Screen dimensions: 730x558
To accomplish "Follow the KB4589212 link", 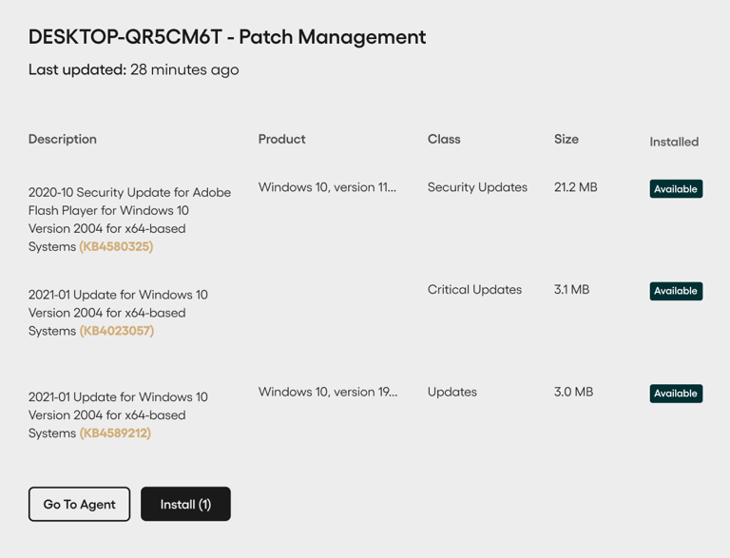I will [x=115, y=433].
